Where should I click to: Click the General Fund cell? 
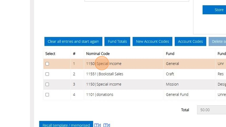[x=189, y=95]
